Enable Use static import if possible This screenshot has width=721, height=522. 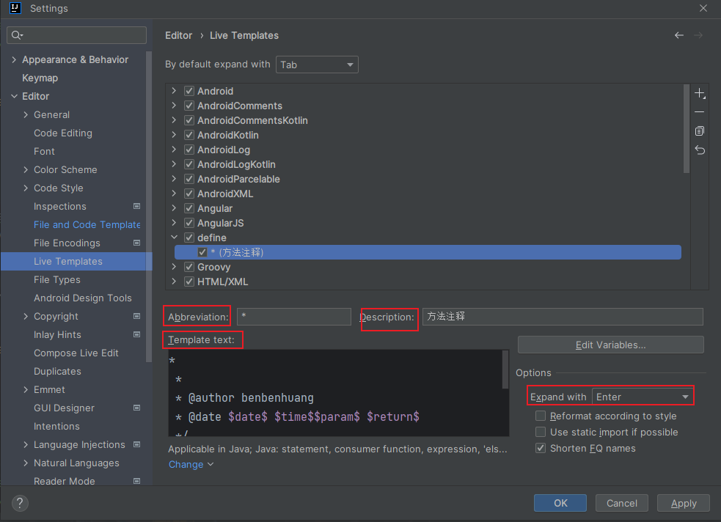541,432
